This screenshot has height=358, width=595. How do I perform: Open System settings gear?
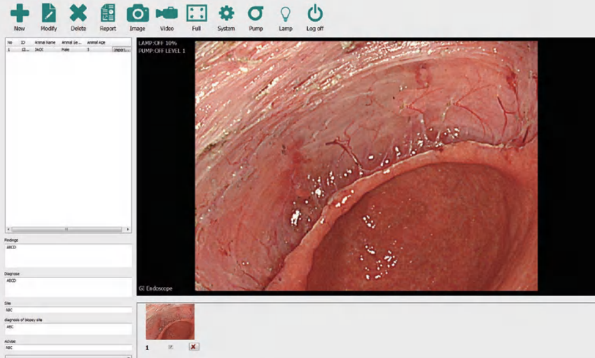click(x=226, y=17)
